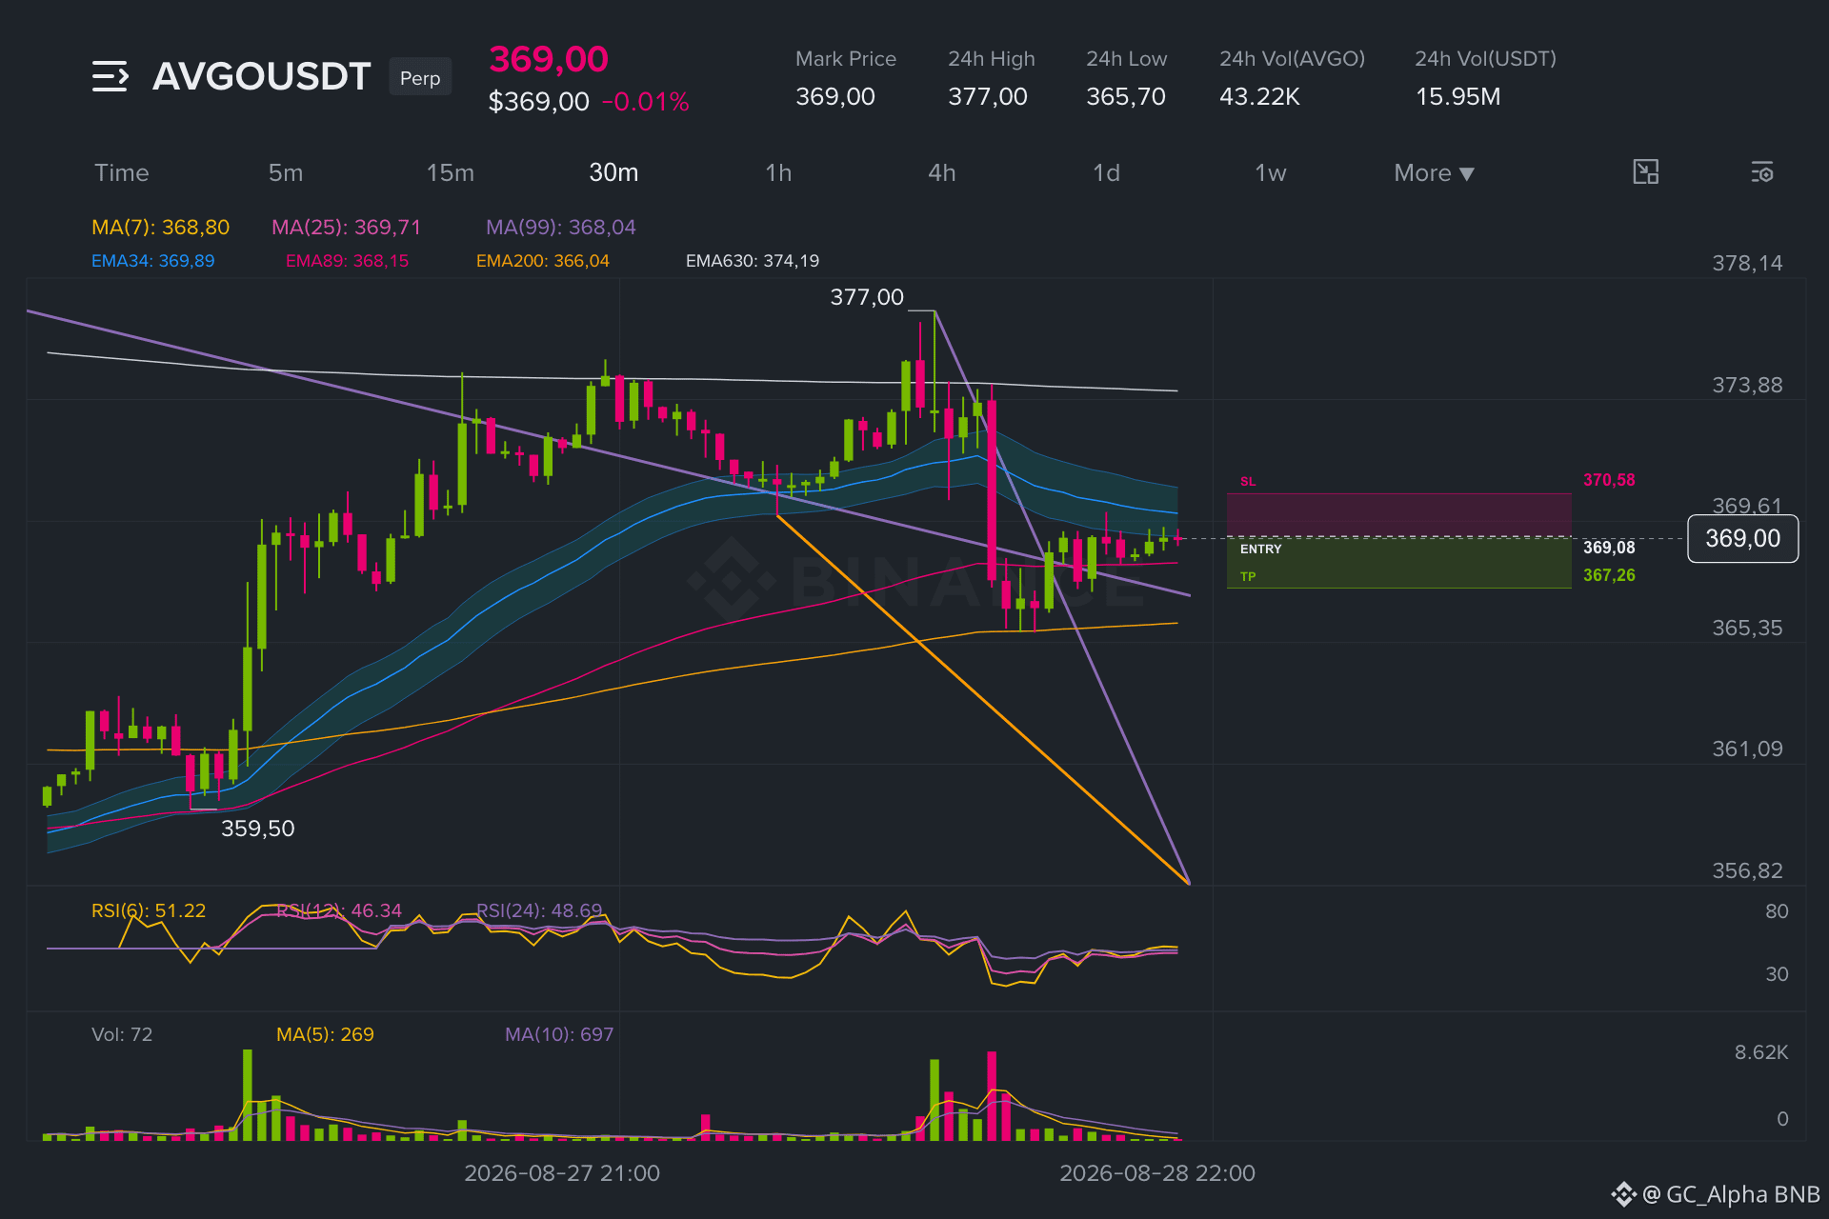Click the Vol: 72 volume label
This screenshot has width=1829, height=1219.
point(122,1034)
